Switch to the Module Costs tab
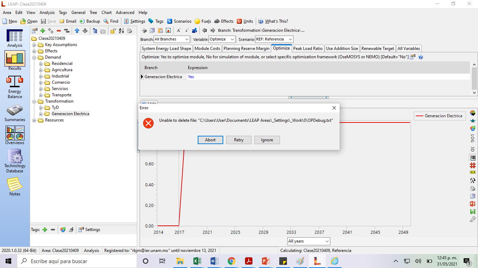This screenshot has width=478, height=268. 207,49
